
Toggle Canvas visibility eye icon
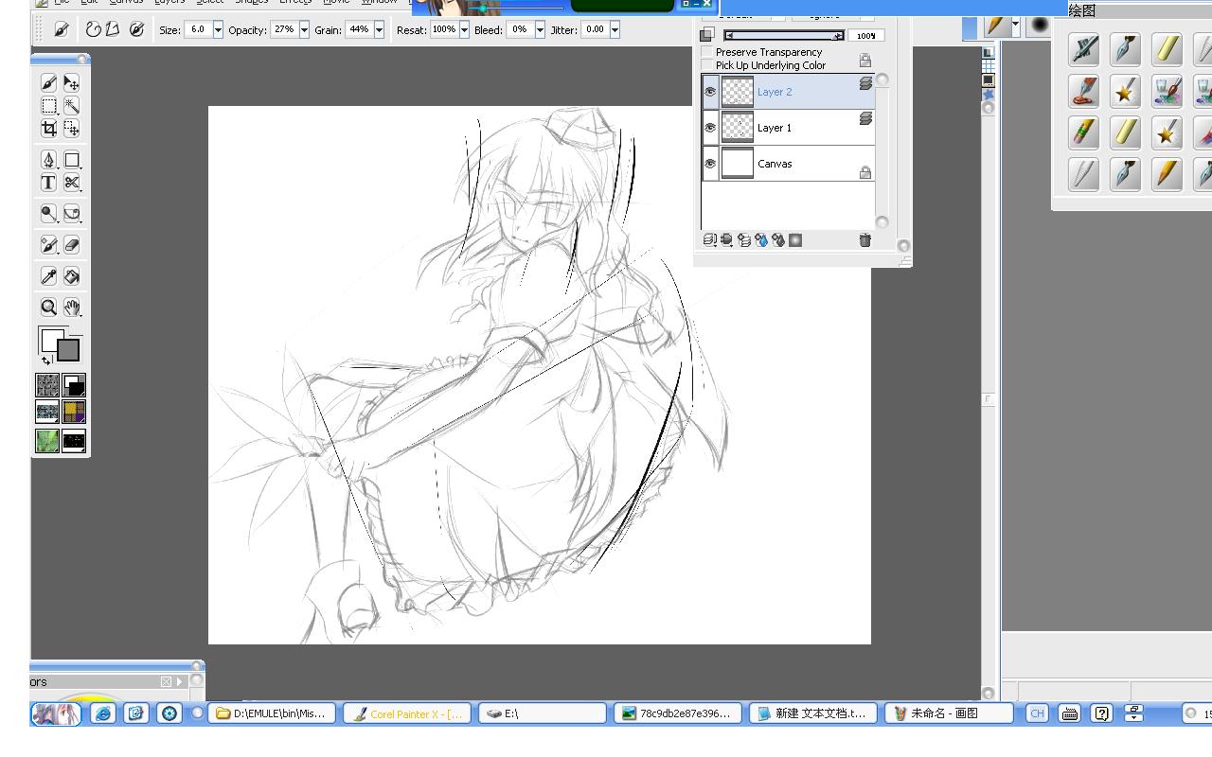coord(710,164)
